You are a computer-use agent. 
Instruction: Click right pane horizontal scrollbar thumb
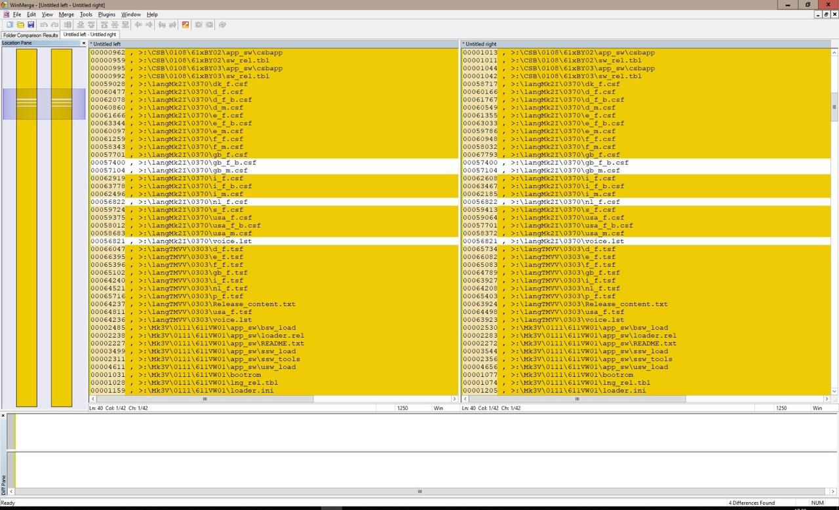click(x=577, y=399)
